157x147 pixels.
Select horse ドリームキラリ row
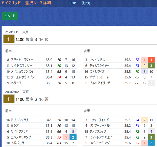click(x=41, y=120)
